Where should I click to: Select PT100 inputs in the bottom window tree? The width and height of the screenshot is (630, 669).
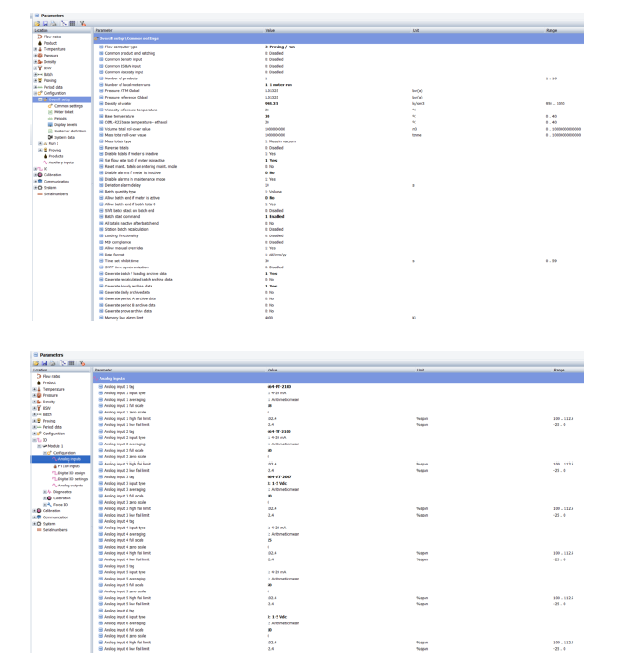point(68,466)
